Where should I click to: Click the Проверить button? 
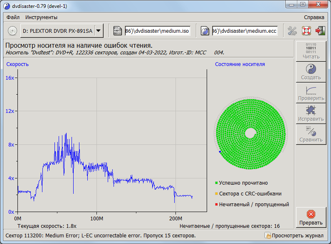pyautogui.click(x=311, y=93)
